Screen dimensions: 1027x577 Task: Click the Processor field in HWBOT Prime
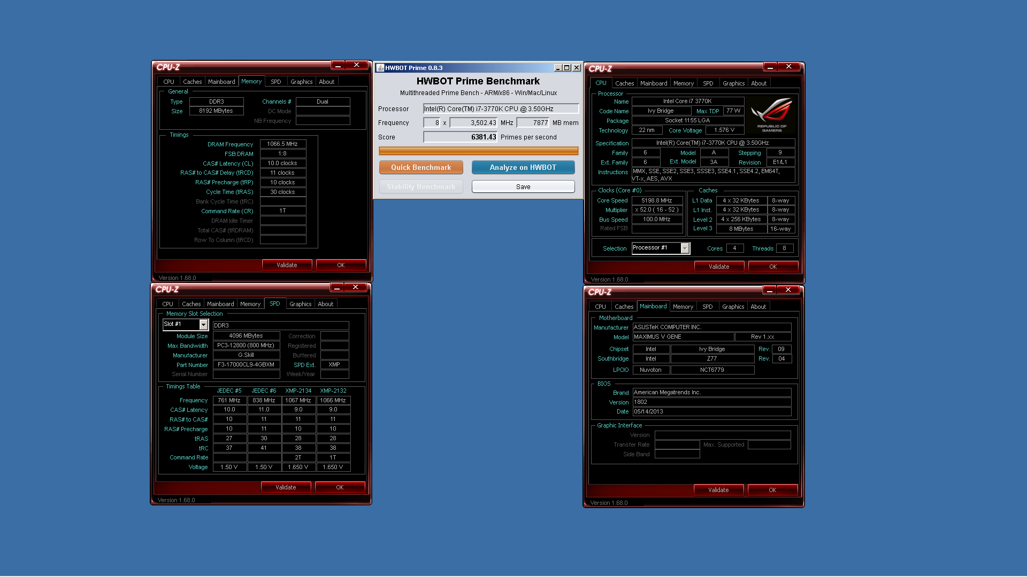pos(501,109)
